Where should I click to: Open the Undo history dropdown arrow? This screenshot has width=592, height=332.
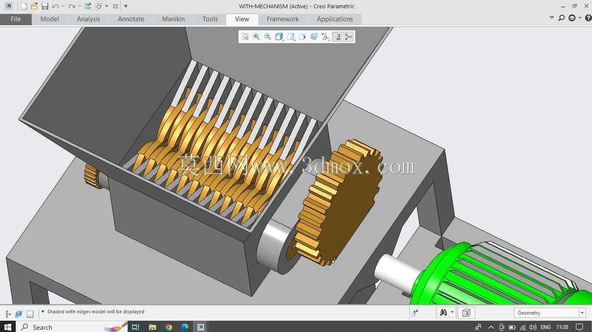(63, 6)
